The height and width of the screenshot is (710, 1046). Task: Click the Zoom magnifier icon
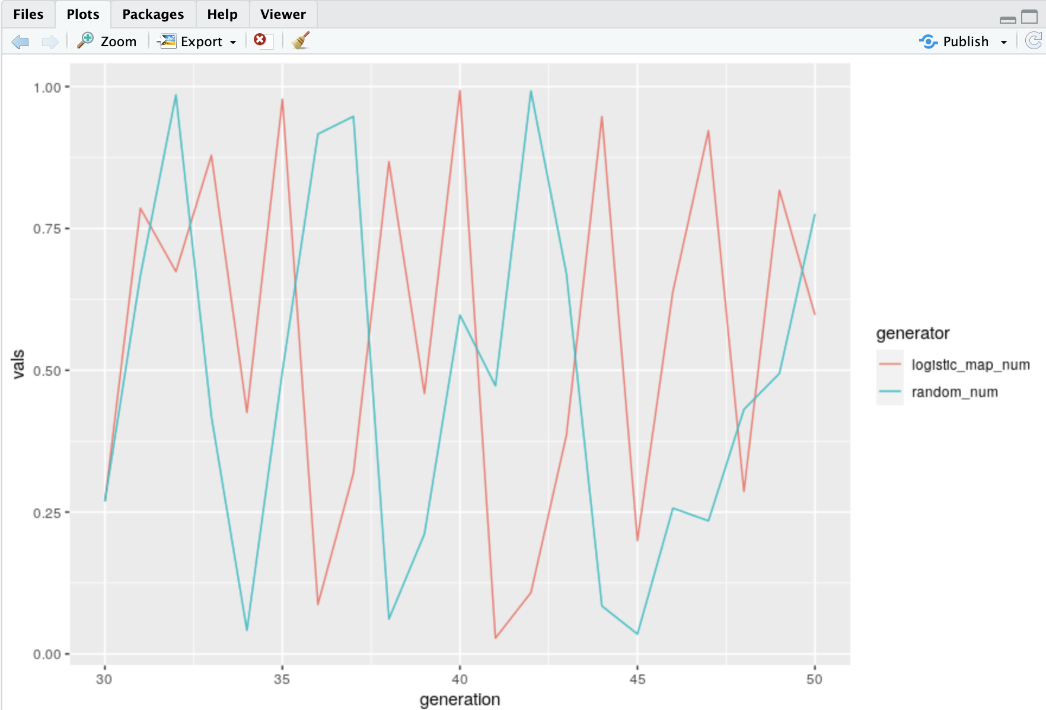point(86,41)
